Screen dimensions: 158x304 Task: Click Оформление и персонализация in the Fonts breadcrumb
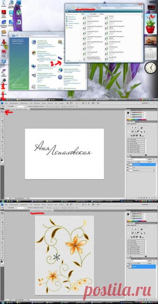point(85,8)
